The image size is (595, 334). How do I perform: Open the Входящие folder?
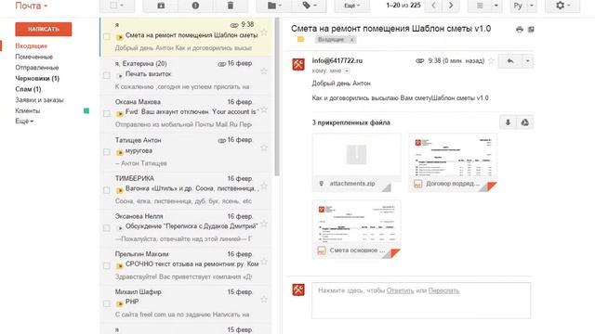coord(31,45)
